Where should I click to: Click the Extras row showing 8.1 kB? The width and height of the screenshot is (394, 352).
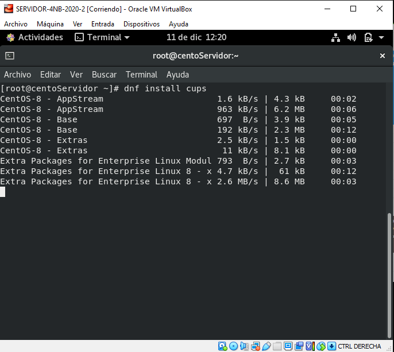click(178, 150)
